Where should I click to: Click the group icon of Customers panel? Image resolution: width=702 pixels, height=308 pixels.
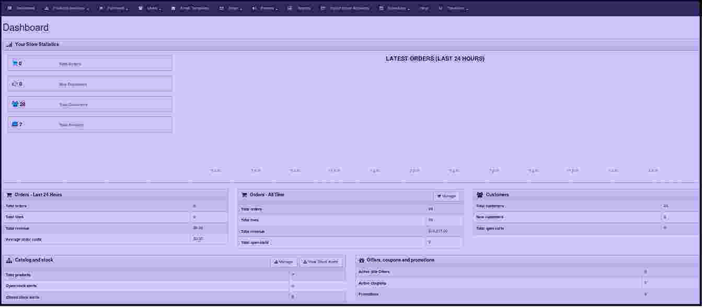tap(480, 195)
